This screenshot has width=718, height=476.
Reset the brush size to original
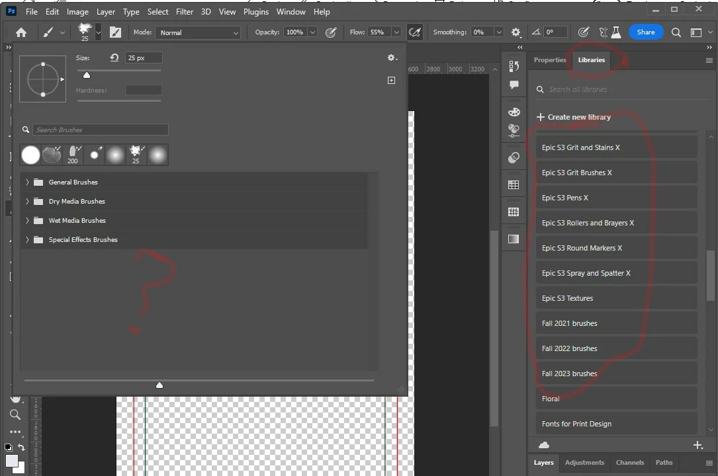[x=114, y=58]
